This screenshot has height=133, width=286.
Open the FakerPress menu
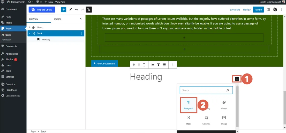[x=11, y=90]
